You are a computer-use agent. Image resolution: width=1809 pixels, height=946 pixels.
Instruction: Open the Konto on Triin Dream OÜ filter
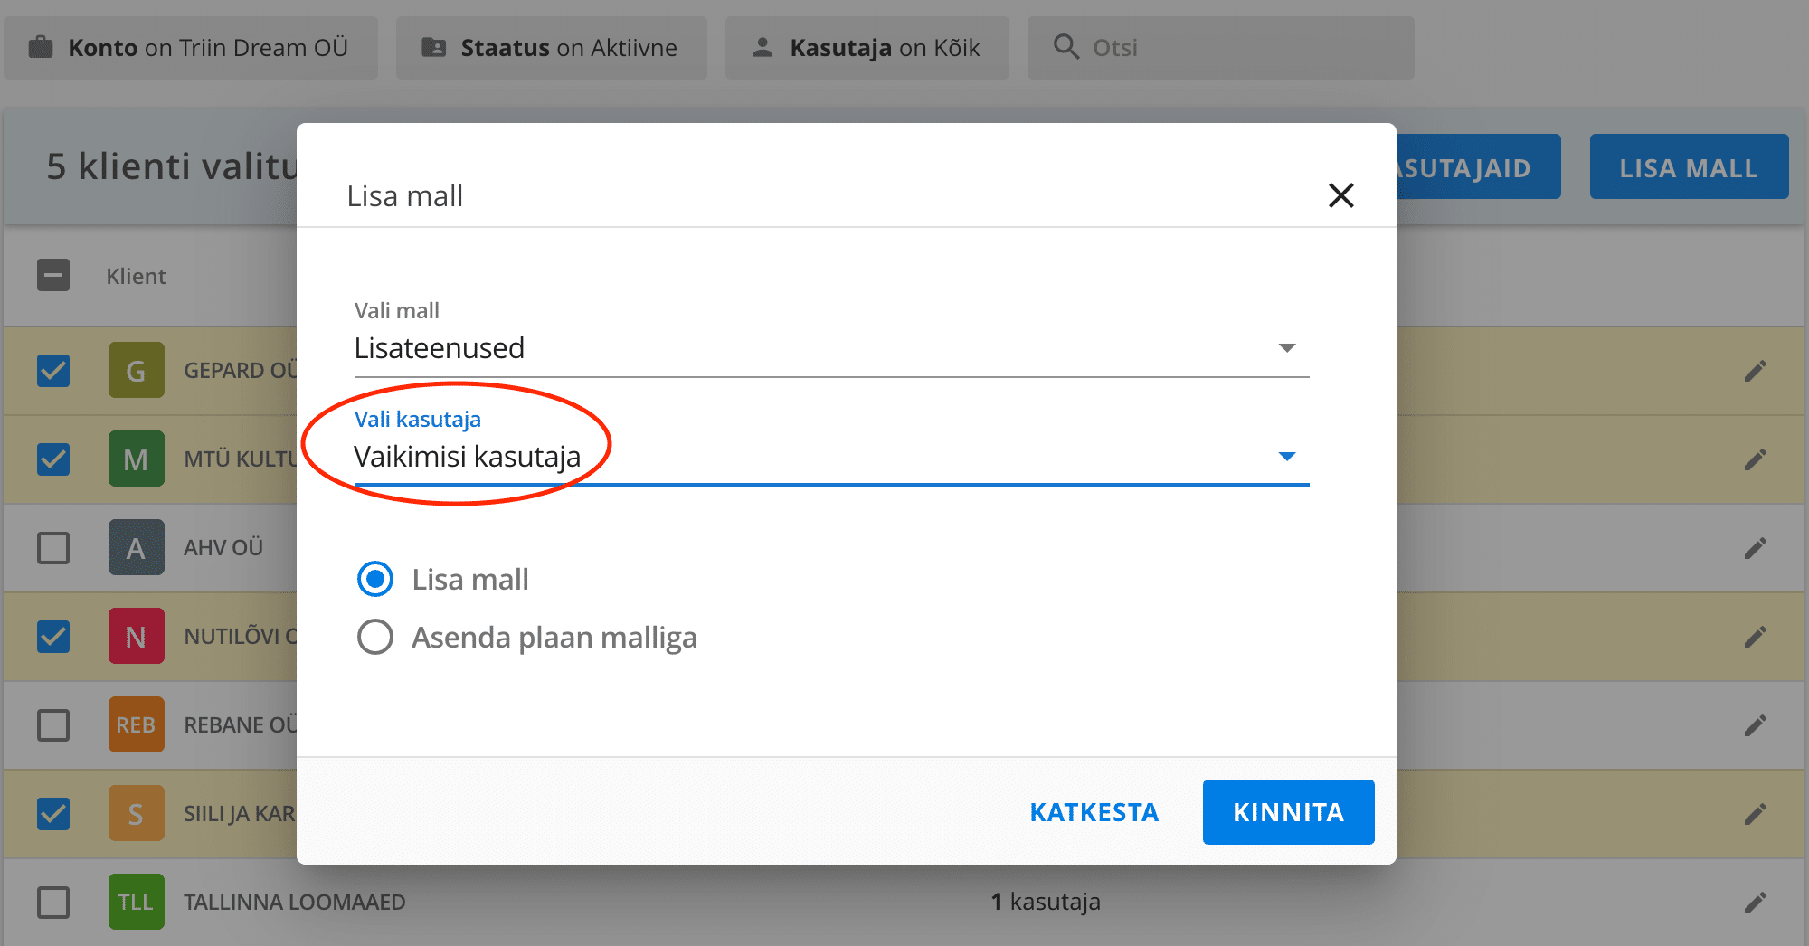pos(191,48)
